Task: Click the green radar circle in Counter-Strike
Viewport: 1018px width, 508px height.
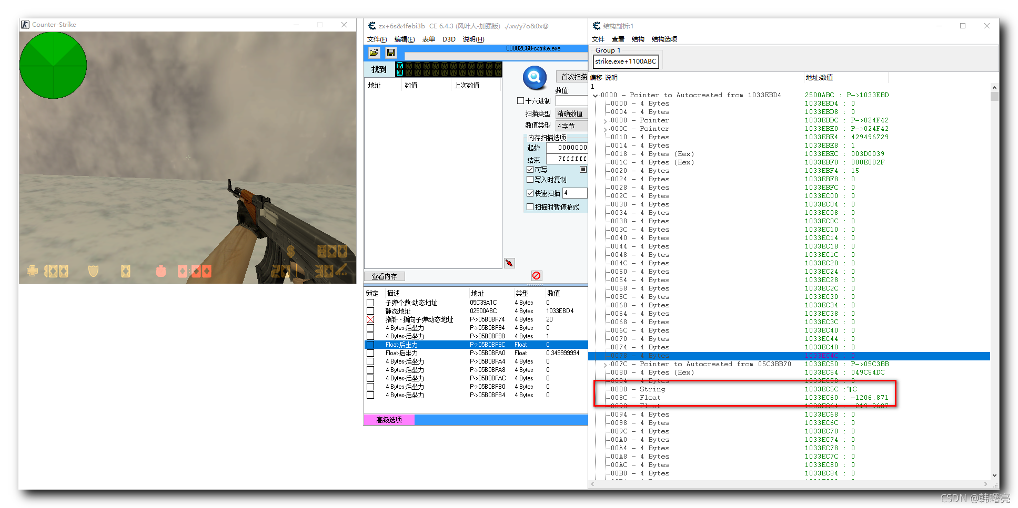Action: tap(53, 65)
